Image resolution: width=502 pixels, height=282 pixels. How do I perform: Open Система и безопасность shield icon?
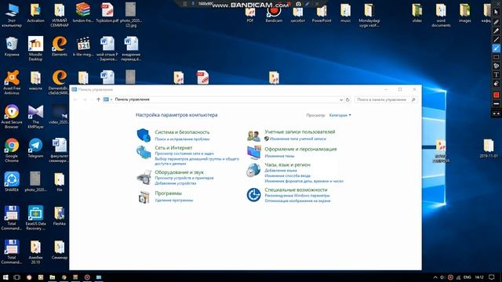tap(144, 135)
